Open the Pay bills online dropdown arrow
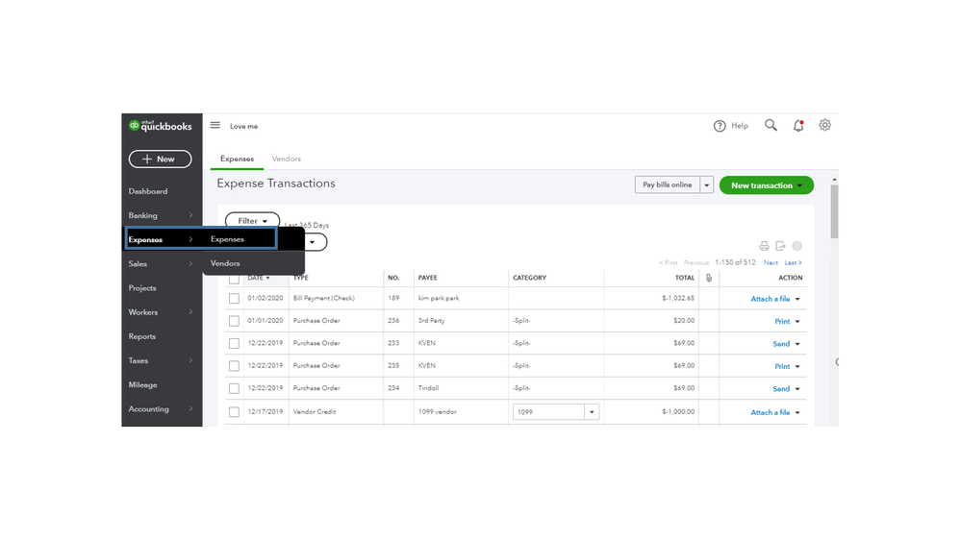961x540 pixels. click(707, 184)
